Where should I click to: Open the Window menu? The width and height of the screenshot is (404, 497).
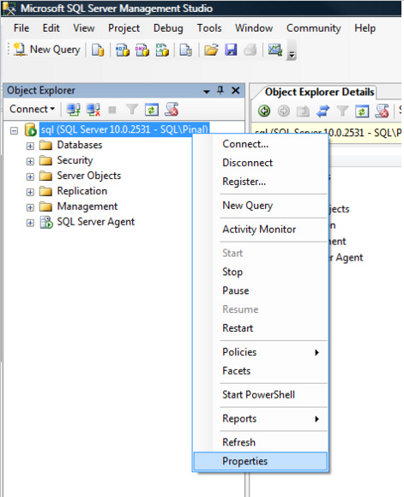(x=254, y=28)
